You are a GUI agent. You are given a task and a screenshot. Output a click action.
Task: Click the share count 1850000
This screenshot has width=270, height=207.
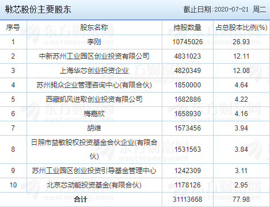coord(188,85)
